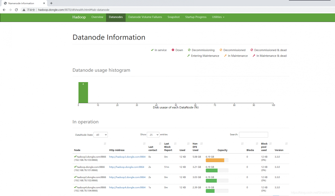
Task: Sort by Used column via its arrows
Action: tap(188, 144)
